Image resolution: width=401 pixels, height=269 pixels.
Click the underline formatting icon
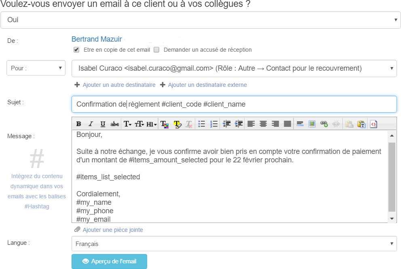pyautogui.click(x=103, y=124)
